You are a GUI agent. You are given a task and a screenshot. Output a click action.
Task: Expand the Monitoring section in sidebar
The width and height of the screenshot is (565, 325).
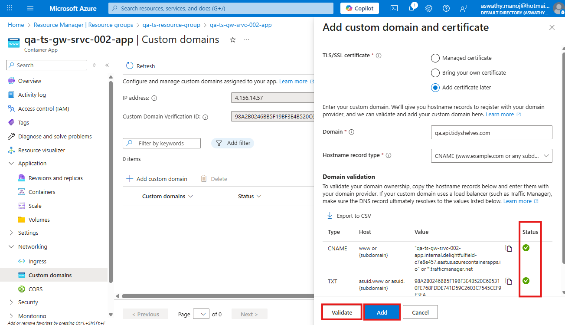[11, 316]
